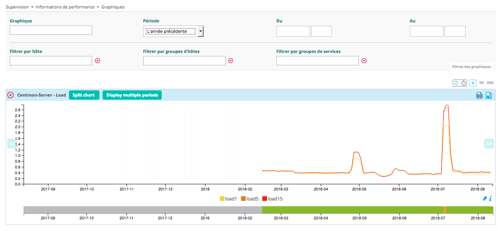Image resolution: width=498 pixels, height=231 pixels.
Task: Clear the Filtrer par hôte filter
Action: coord(98,61)
